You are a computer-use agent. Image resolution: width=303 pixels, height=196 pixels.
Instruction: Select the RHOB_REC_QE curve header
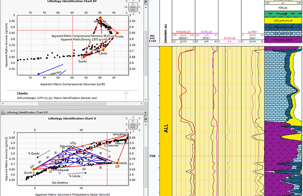[x=183, y=32]
